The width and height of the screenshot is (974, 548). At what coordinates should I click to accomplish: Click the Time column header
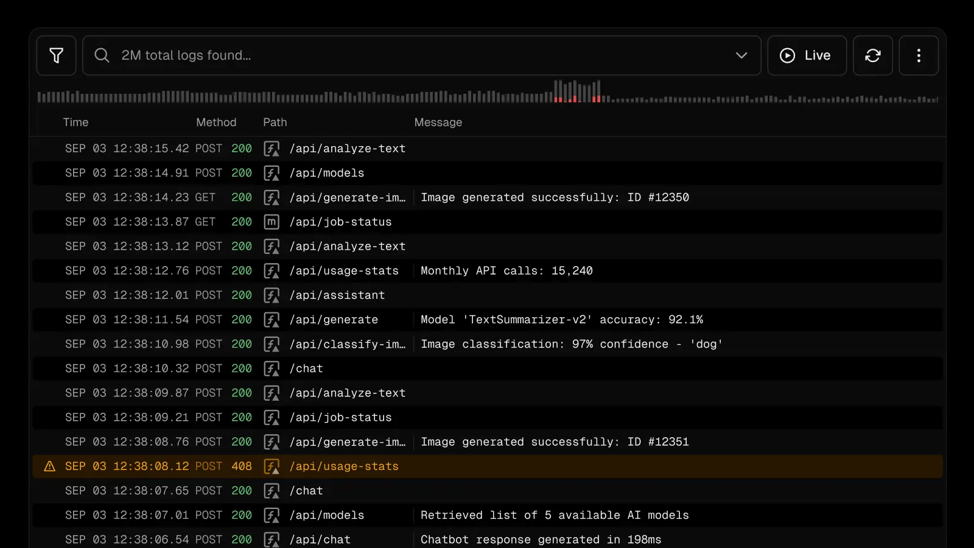[x=75, y=122]
